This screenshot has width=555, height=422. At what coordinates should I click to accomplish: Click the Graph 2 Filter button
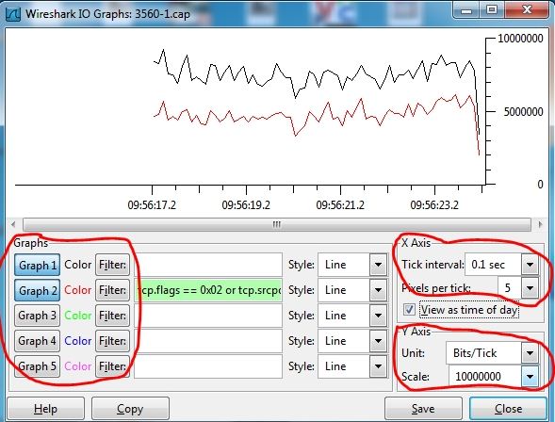112,290
